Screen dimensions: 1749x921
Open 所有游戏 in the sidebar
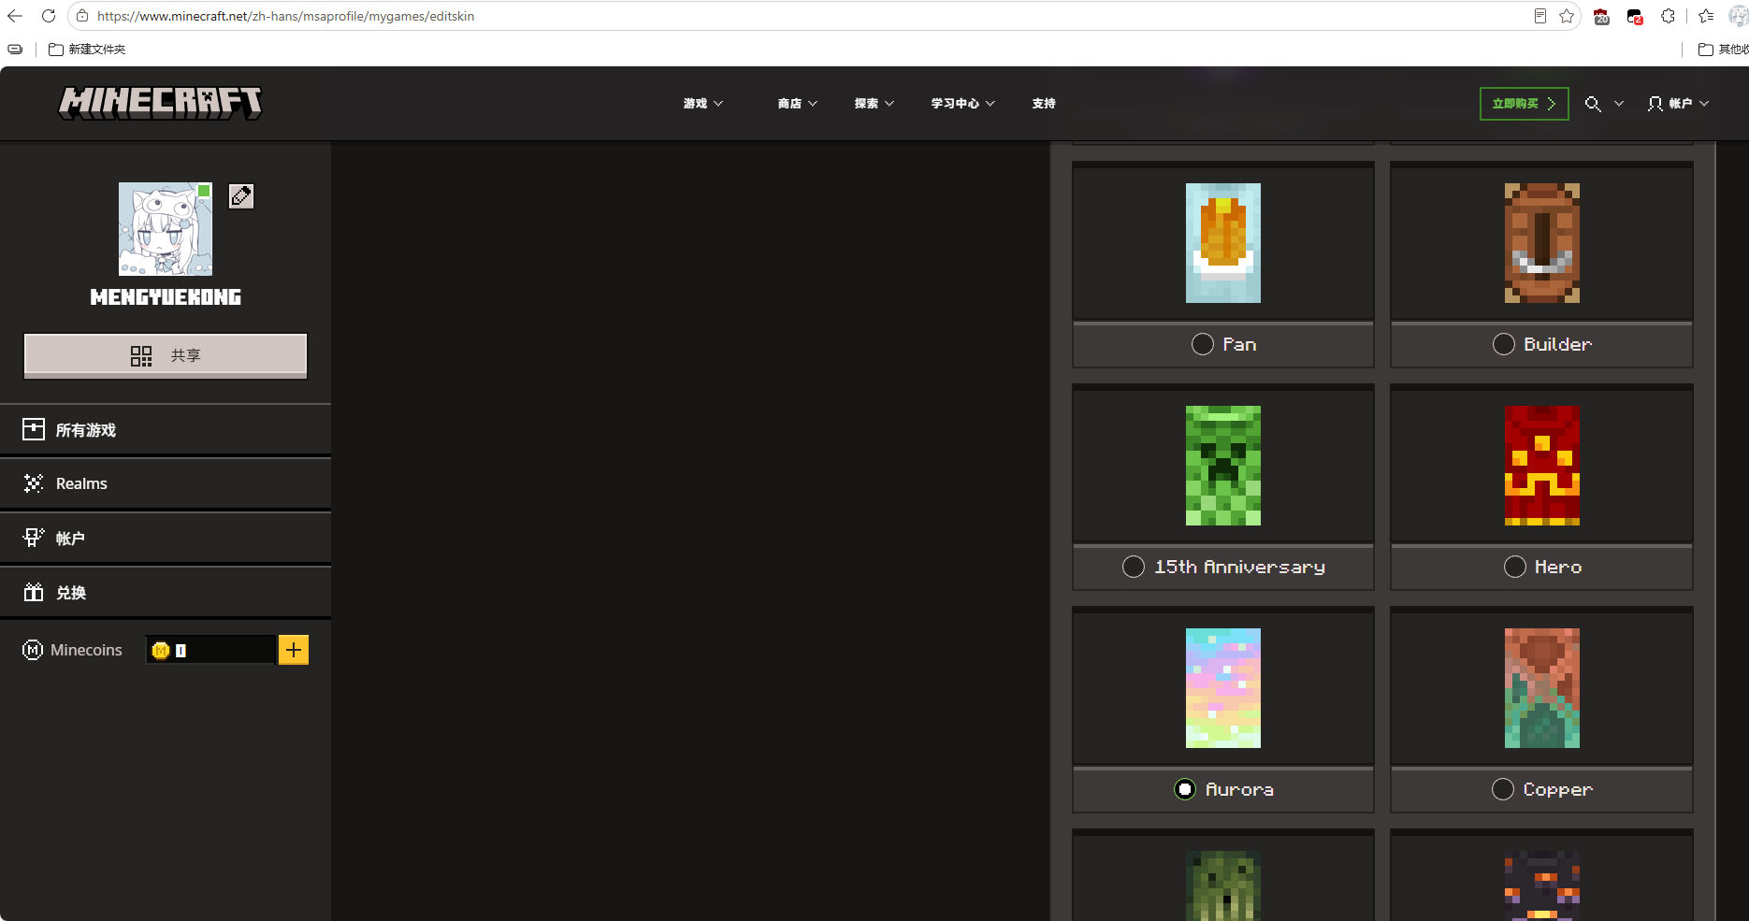point(166,430)
